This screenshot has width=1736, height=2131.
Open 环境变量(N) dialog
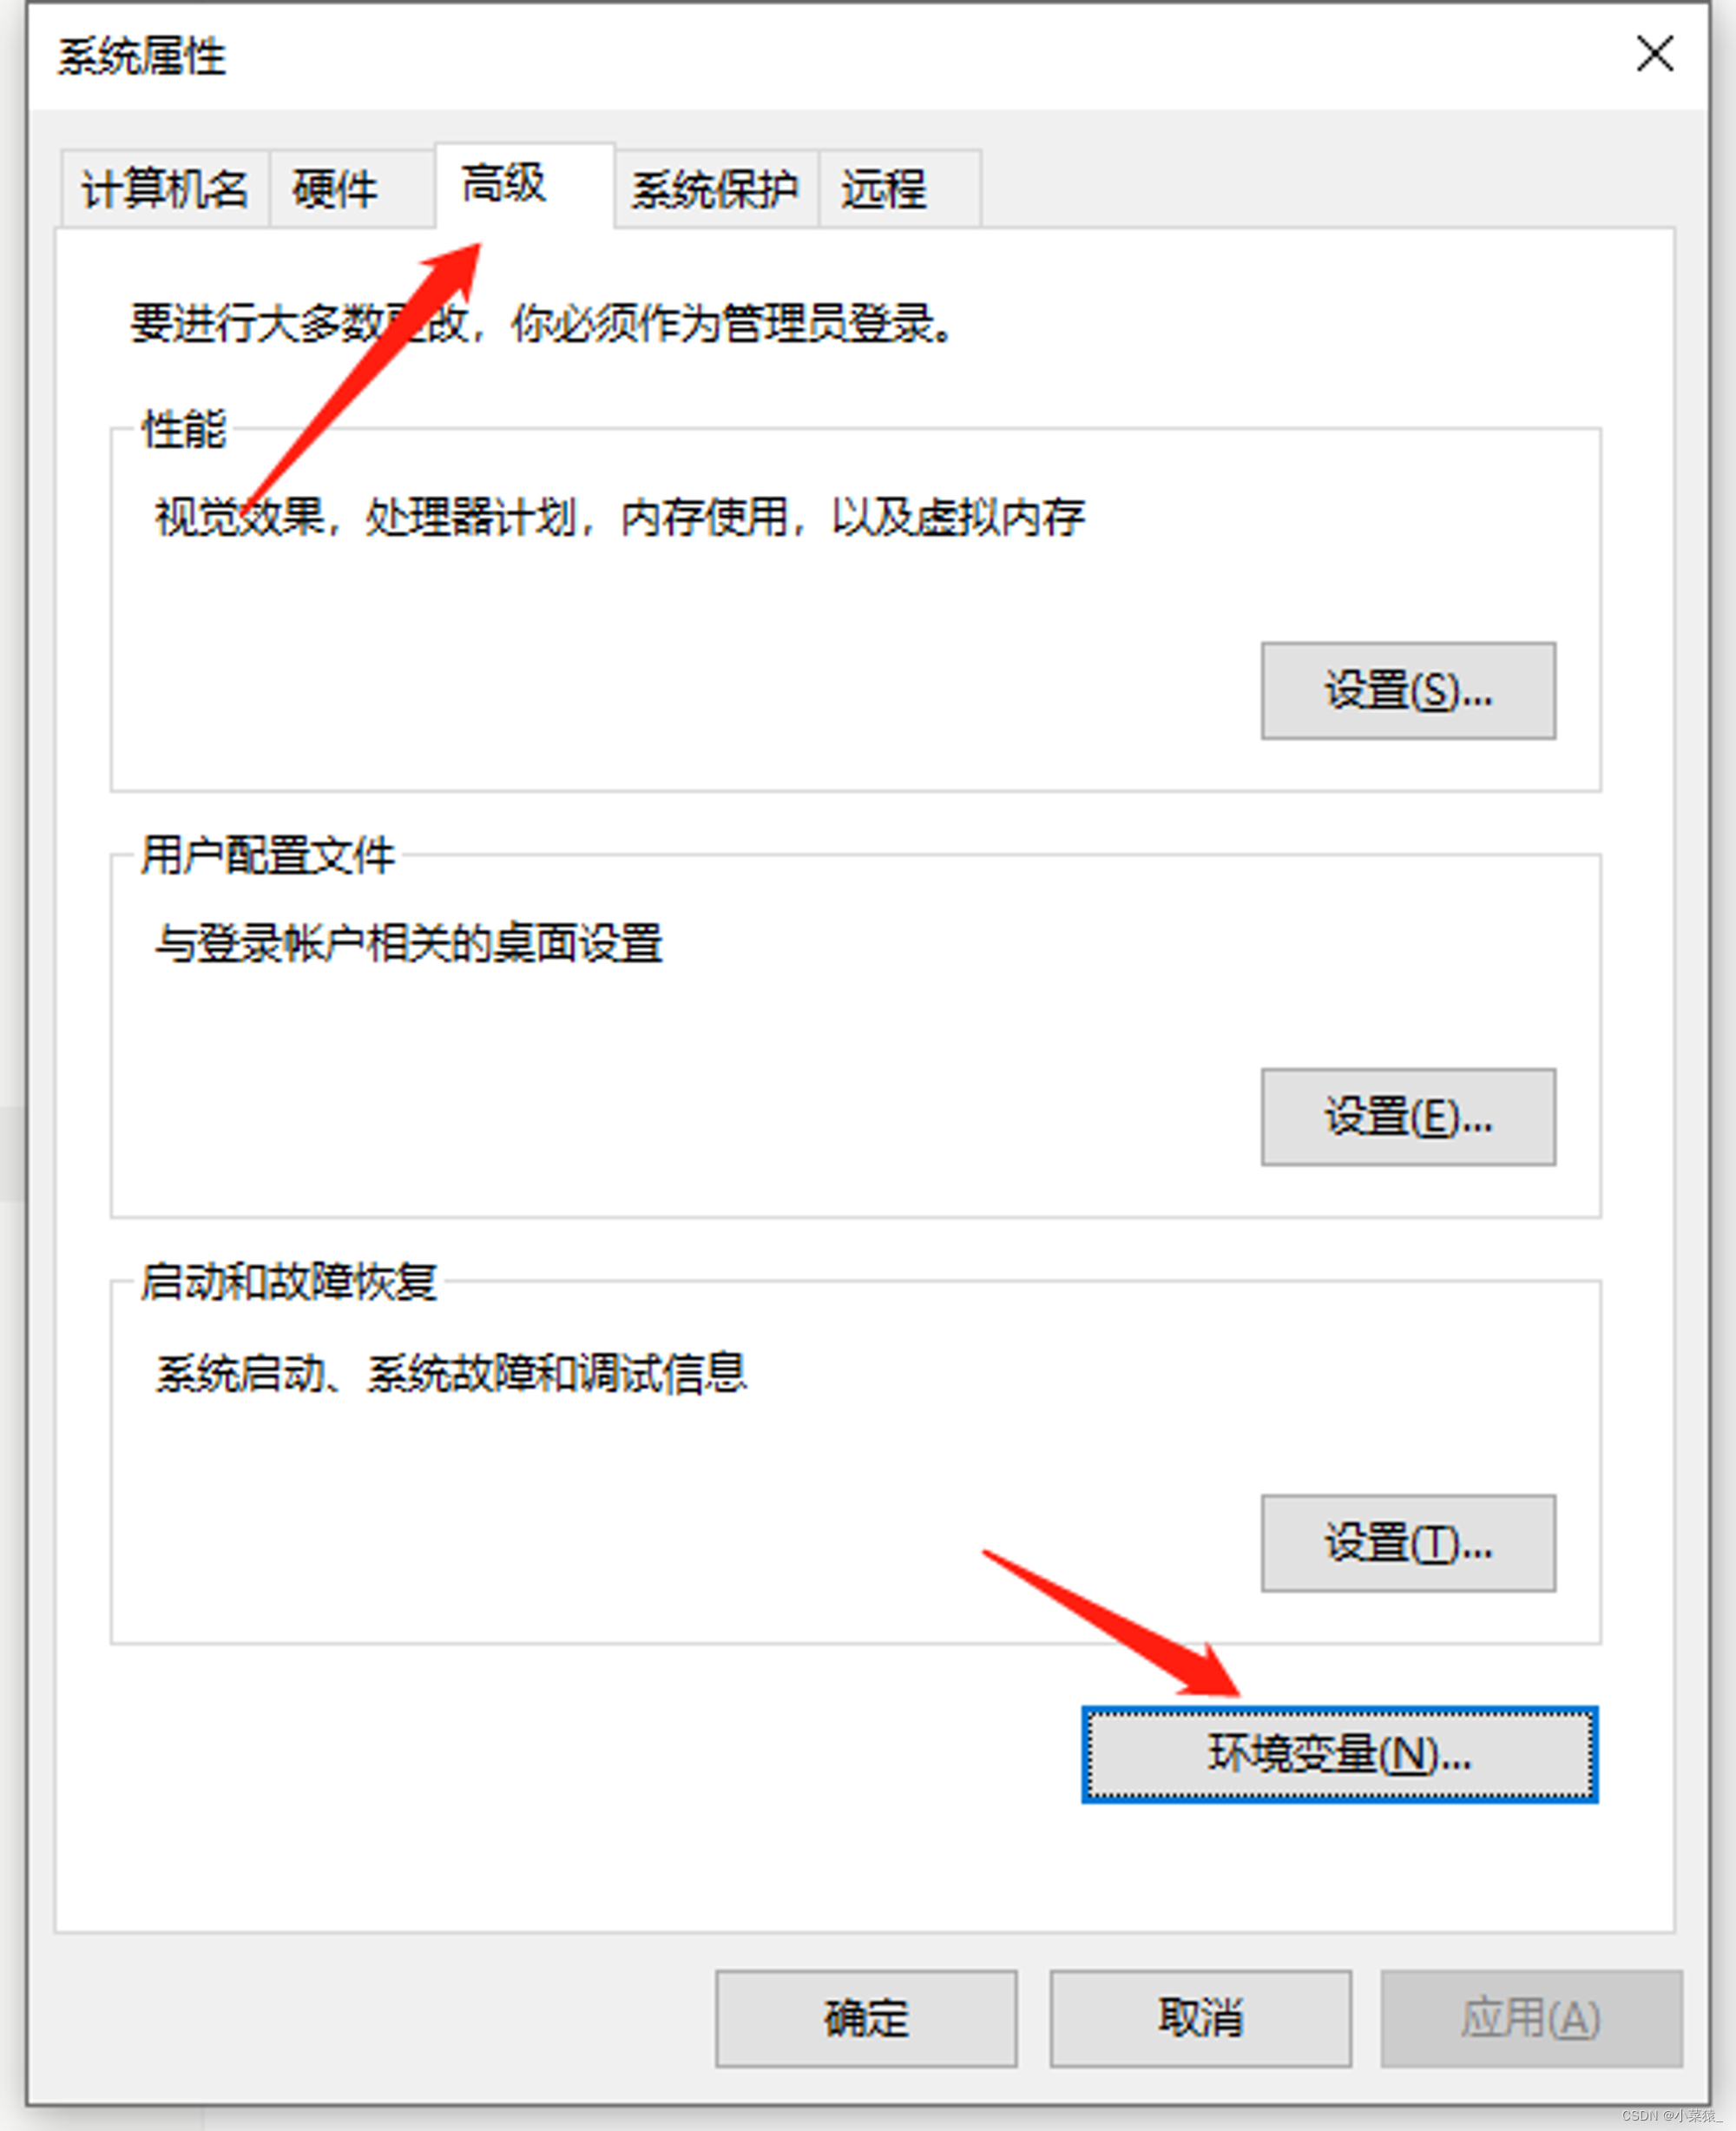1340,1755
